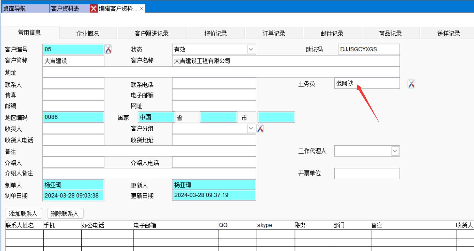This screenshot has height=251, width=474.
Task: Click the tool icon next to 业务员 field
Action: pos(411,84)
